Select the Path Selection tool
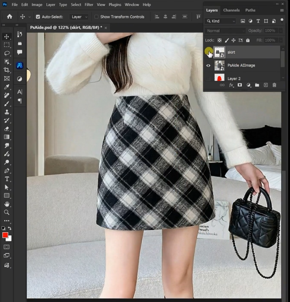 7,187
